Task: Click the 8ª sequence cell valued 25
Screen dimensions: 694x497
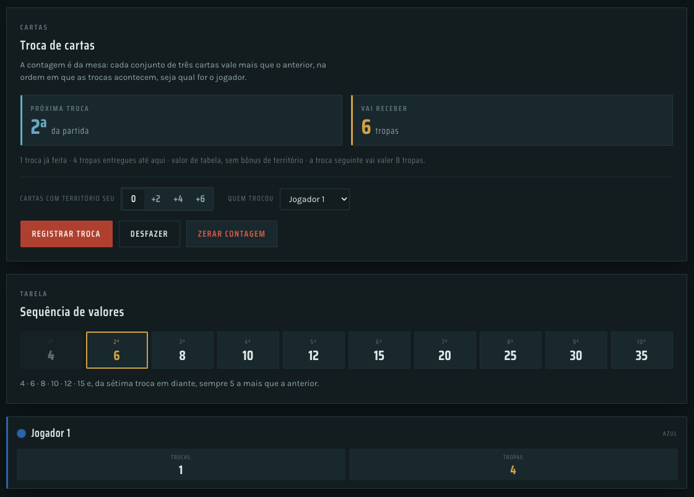Action: pos(510,350)
